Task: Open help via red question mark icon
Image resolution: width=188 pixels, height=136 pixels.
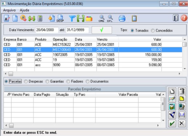Action: pos(184,18)
